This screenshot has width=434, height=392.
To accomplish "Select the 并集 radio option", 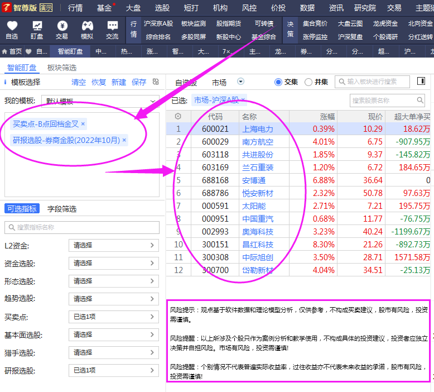I will click(x=308, y=82).
